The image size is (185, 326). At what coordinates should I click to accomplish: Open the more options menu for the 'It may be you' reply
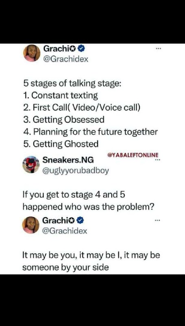pos(158,220)
